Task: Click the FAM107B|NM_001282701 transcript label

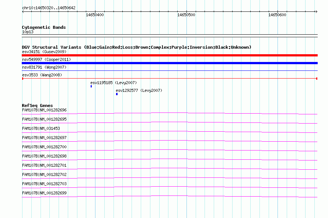Action: coord(44,166)
